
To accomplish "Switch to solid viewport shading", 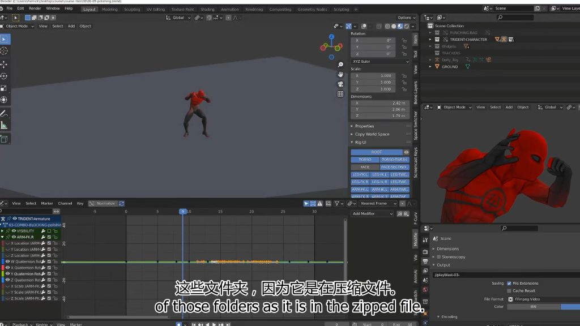I will click(394, 26).
